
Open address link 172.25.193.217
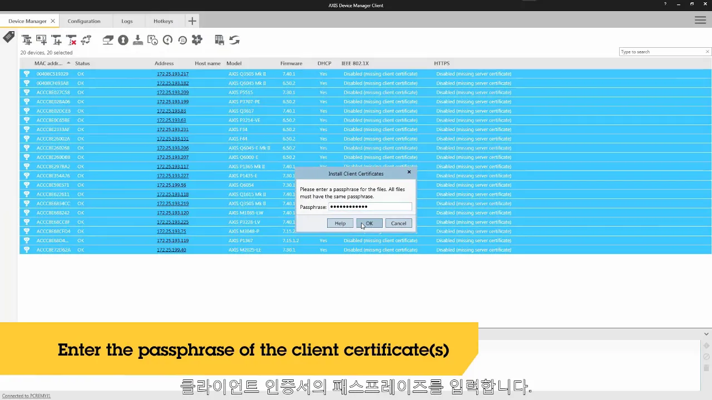172,74
